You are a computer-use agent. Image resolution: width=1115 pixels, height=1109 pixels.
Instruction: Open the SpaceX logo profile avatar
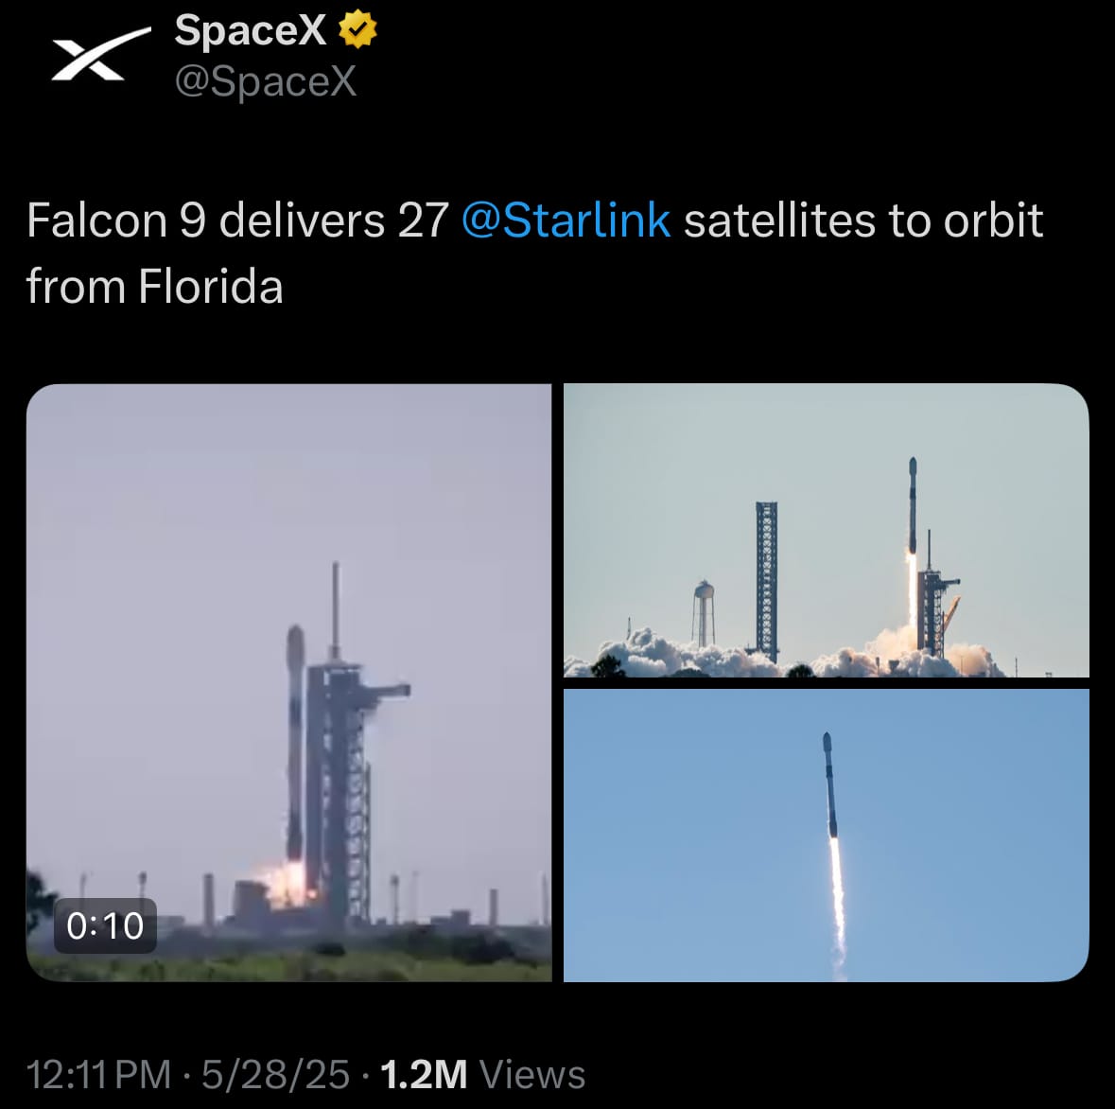click(100, 53)
